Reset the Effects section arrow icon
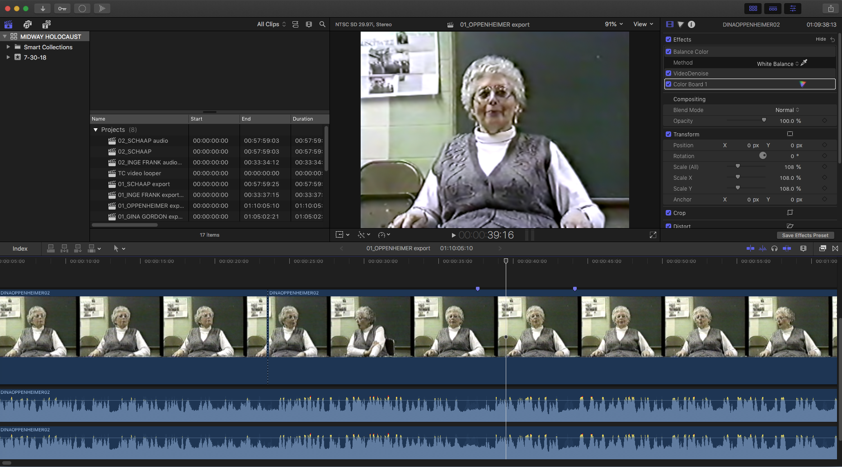Screen dimensions: 842x467 (833, 39)
